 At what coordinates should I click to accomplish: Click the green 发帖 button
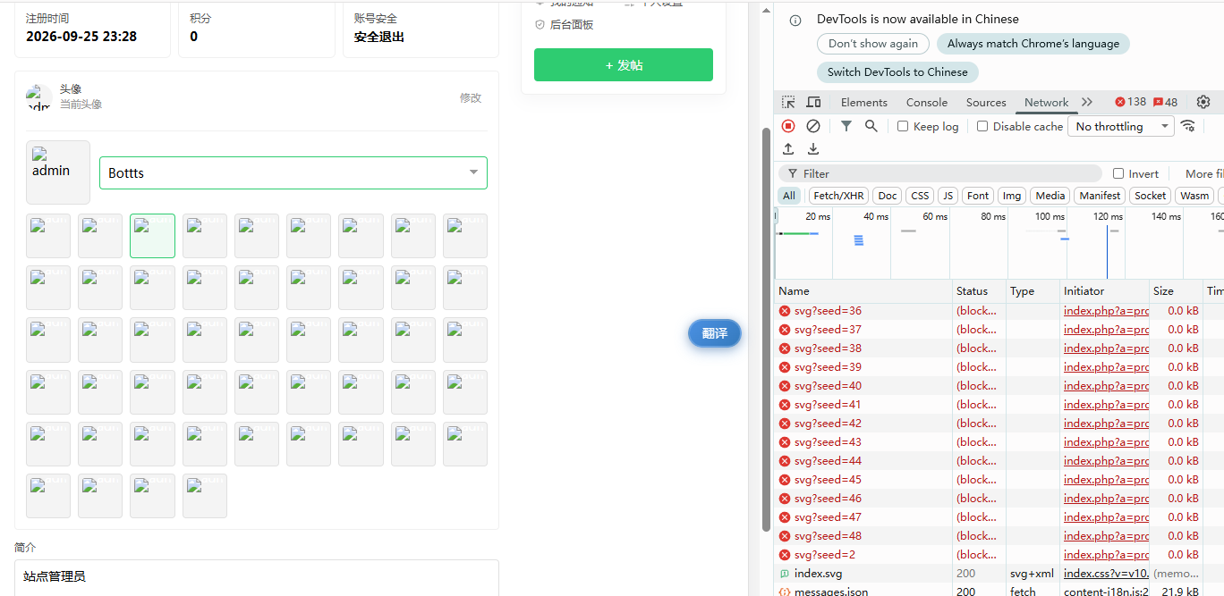624,65
